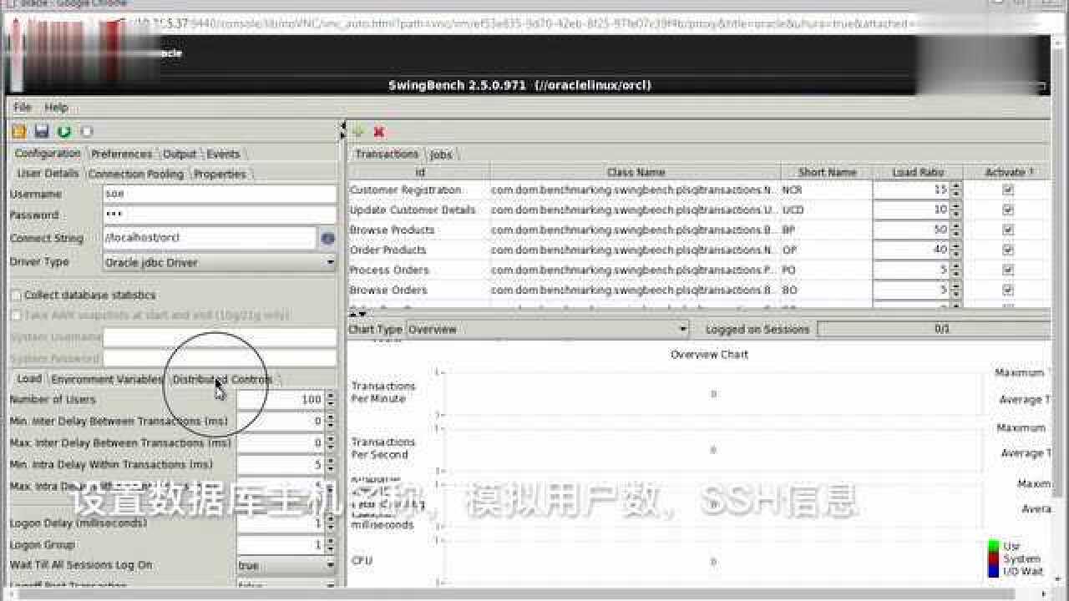Click info icon beside Connect String
This screenshot has width=1069, height=601.
click(x=327, y=238)
